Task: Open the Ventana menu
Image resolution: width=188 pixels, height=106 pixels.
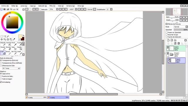Action: (70, 6)
